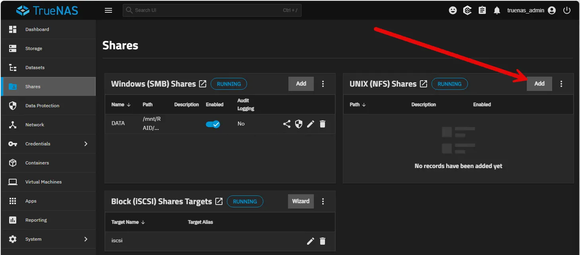Open the Jobs clipboard icon
Viewport: 580px width, 255px height.
482,11
